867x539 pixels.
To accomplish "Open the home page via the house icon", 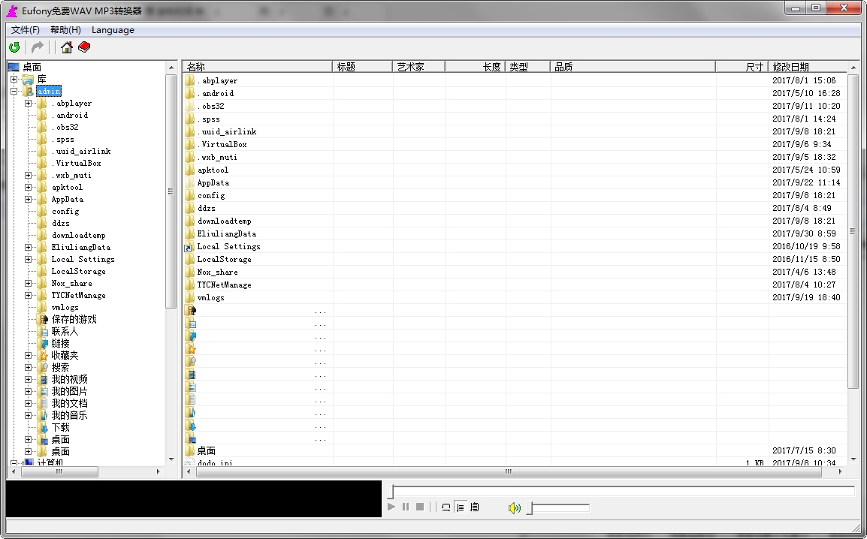I will click(66, 47).
